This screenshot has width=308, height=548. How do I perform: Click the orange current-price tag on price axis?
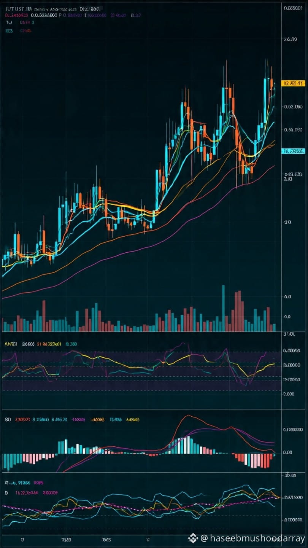(x=293, y=83)
